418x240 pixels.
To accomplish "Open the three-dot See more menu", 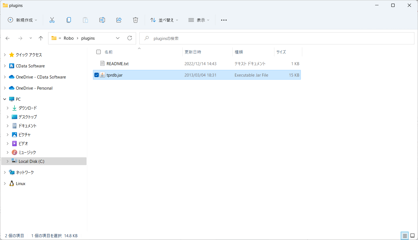I will click(x=224, y=20).
